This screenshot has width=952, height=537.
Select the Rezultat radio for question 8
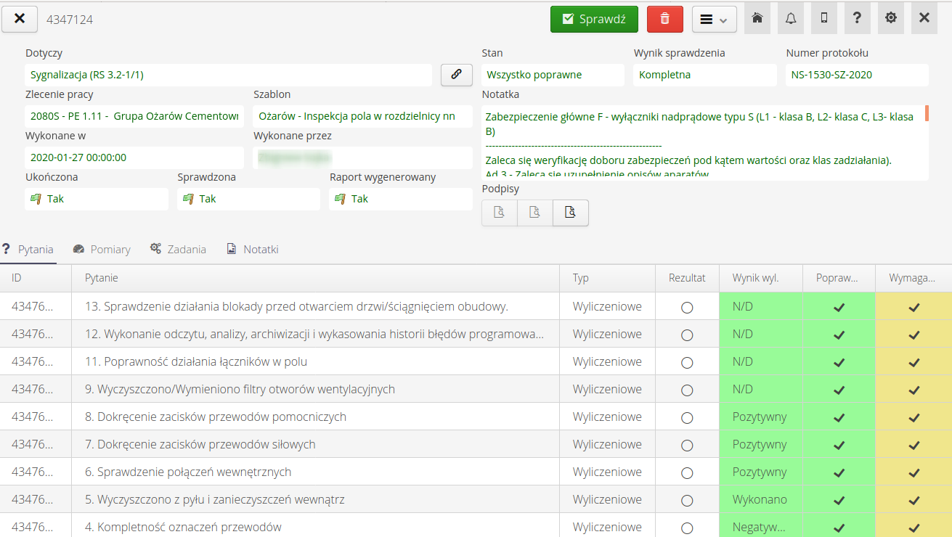coord(687,417)
